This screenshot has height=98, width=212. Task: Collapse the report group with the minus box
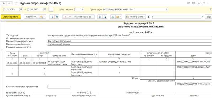[2, 50]
